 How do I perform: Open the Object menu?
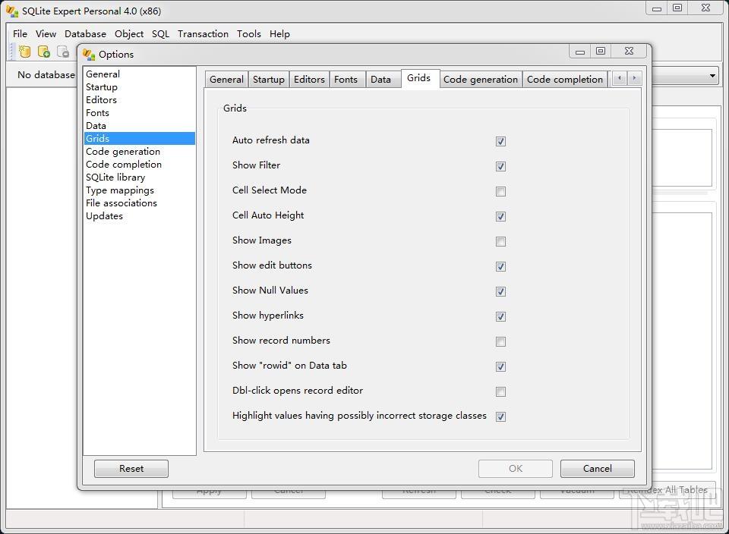[129, 34]
